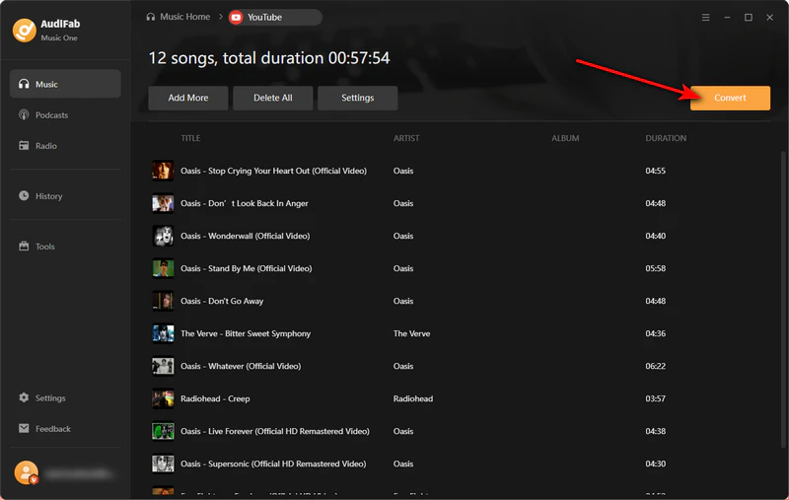Select the YouTube source tab
This screenshot has height=500, width=789.
coord(275,17)
